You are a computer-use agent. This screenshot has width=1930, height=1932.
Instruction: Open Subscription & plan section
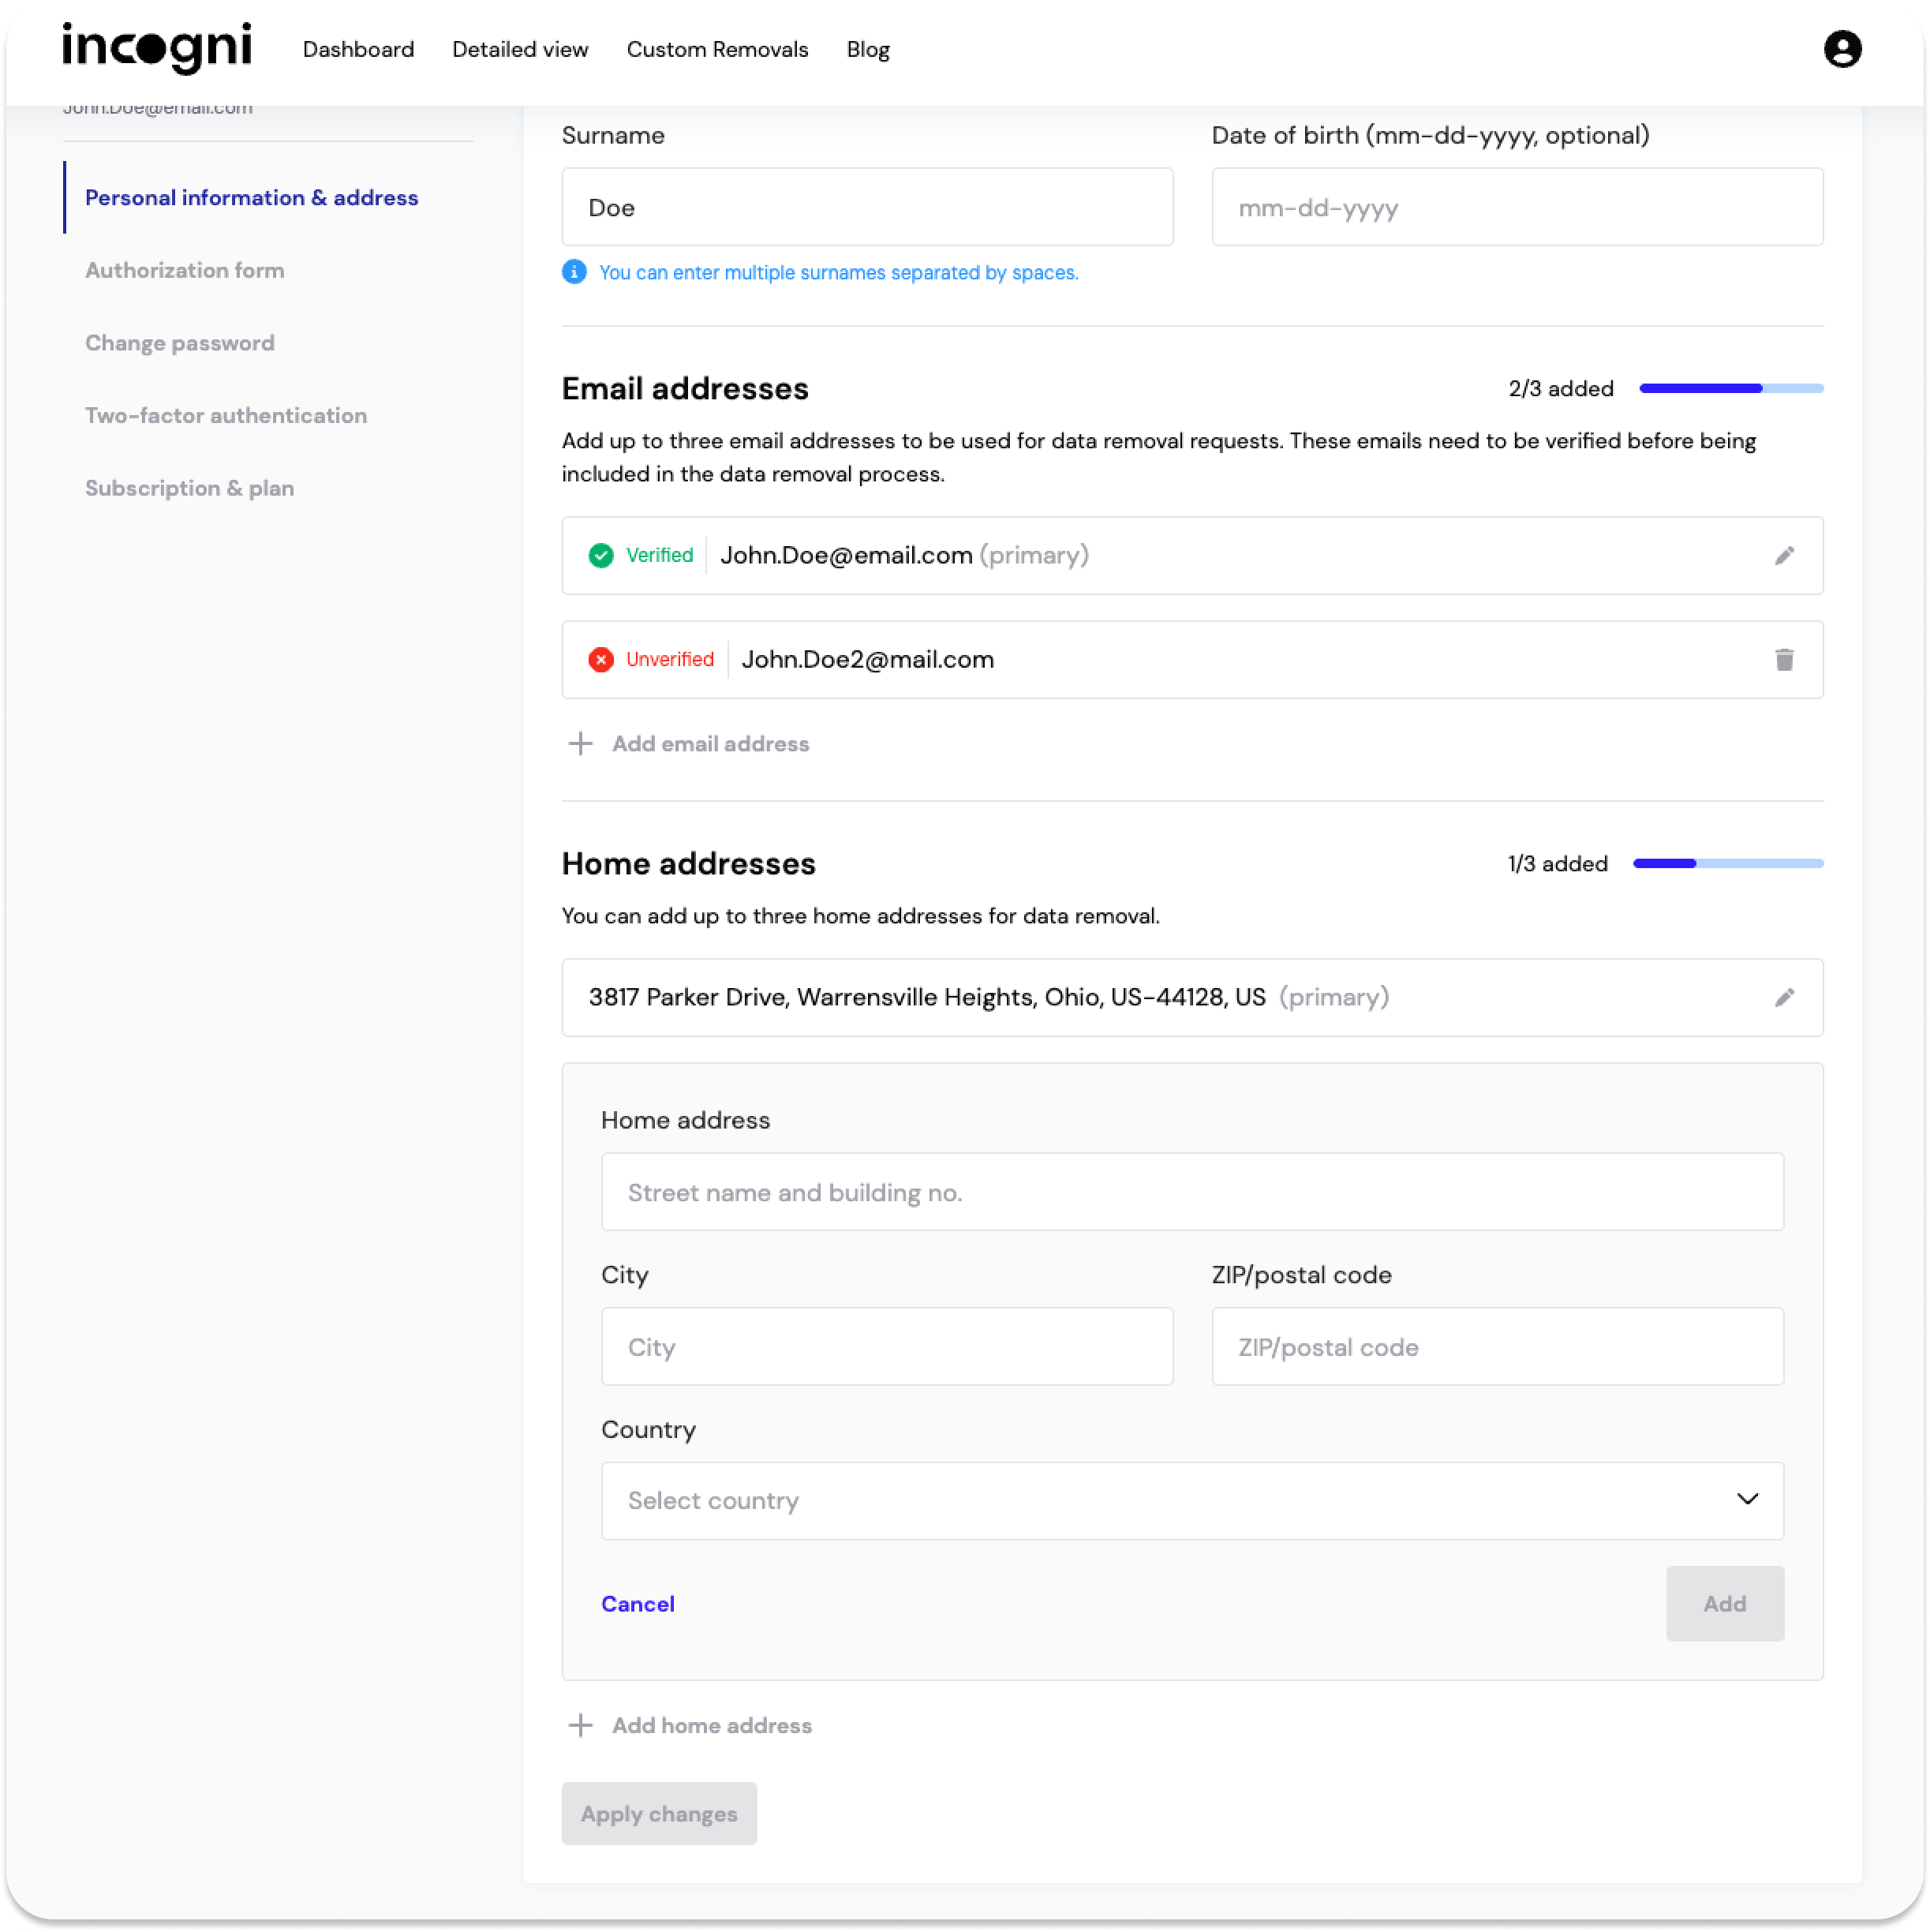tap(189, 488)
